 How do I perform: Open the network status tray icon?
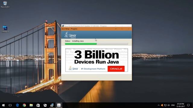pyautogui.click(x=166, y=105)
